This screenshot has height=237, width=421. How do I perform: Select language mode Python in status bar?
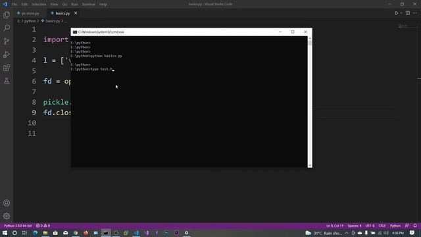[x=395, y=226]
